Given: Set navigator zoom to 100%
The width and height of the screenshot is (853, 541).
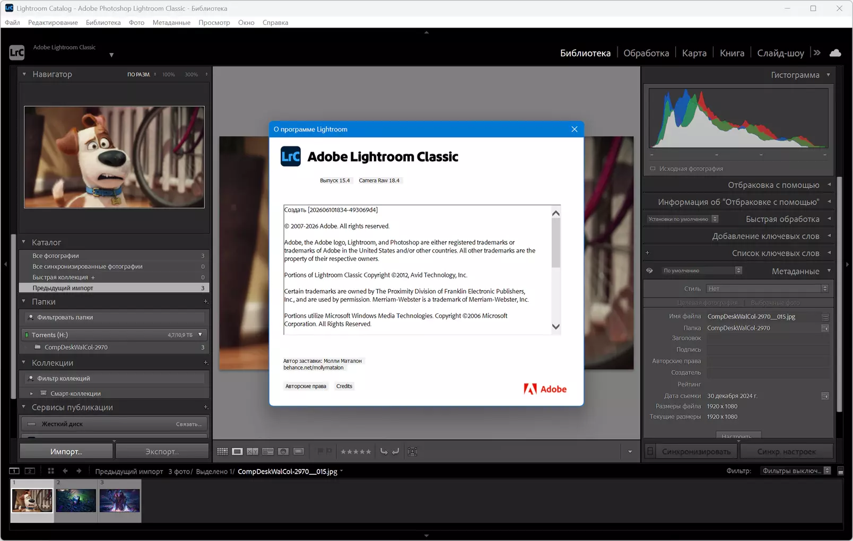Looking at the screenshot, I should pos(169,74).
